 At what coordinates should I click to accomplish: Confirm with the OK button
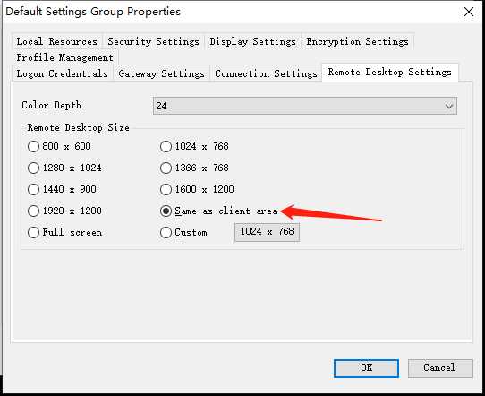tap(366, 368)
